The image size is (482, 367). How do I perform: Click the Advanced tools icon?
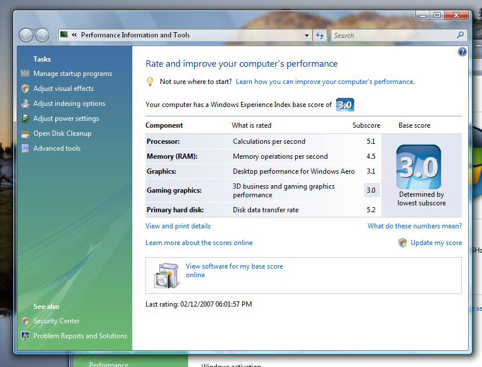click(x=25, y=148)
